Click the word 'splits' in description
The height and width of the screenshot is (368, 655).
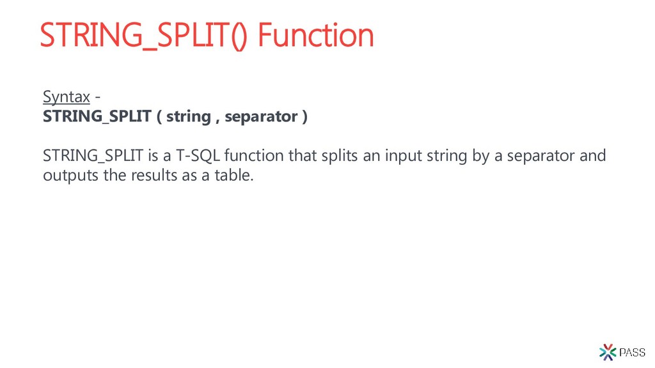tap(339, 156)
